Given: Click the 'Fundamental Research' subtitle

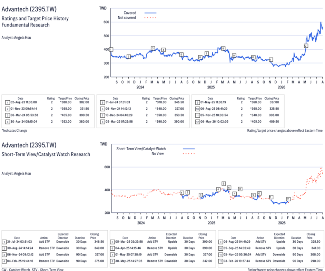Looking at the screenshot, I should point(26,25).
